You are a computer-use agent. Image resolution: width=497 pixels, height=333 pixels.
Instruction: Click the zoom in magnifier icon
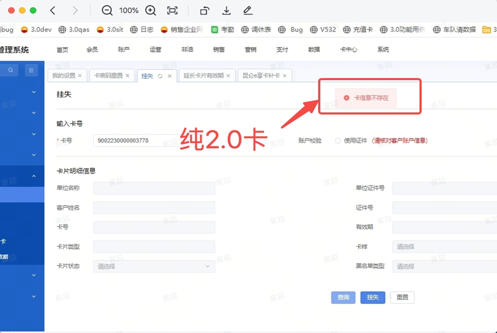pyautogui.click(x=151, y=10)
